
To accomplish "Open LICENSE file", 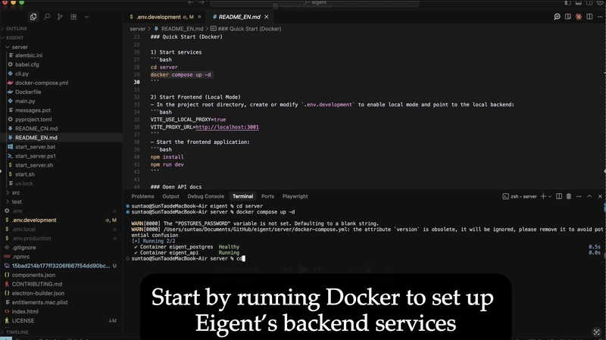I will 23,320.
